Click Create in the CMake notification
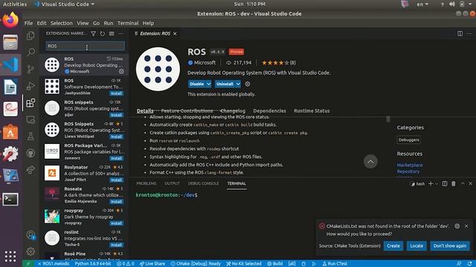The width and height of the screenshot is (476, 267). click(x=393, y=245)
